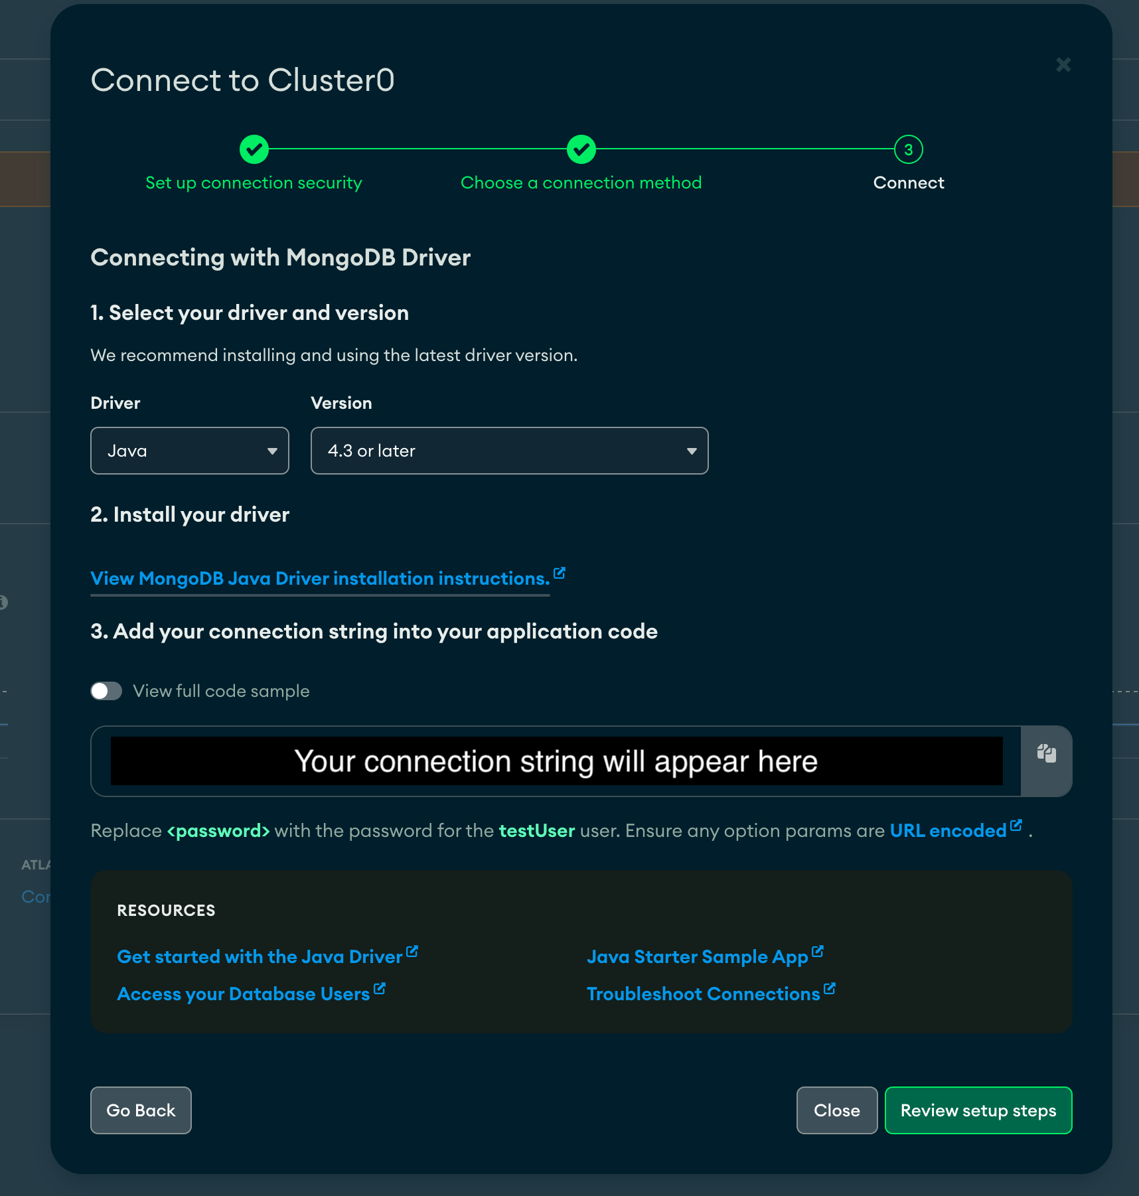Open Troubleshoot Connections link
Screen dimensions: 1139x1196
point(704,994)
